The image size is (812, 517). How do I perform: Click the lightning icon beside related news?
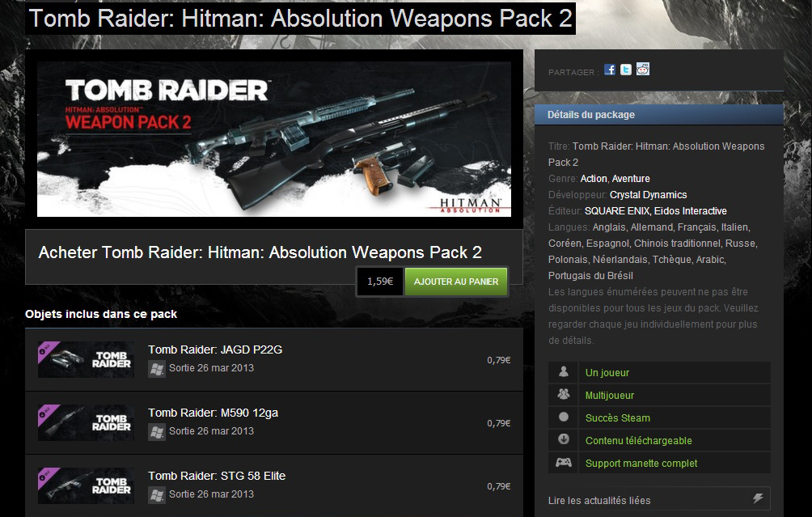(x=758, y=498)
